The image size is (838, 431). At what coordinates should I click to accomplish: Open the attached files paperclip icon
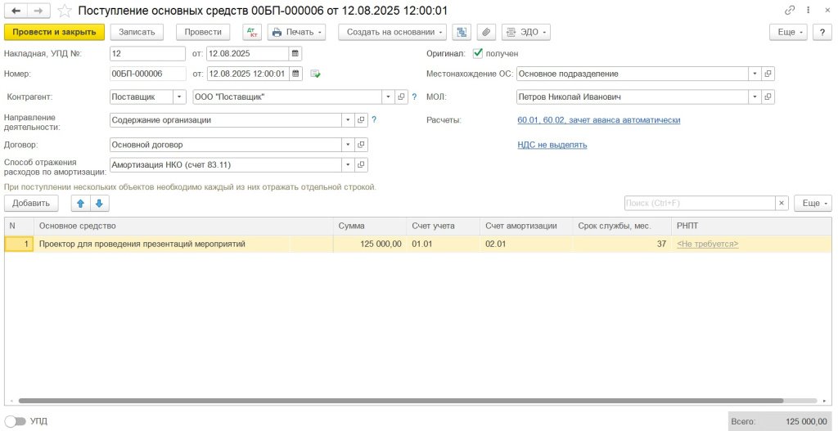pos(486,32)
